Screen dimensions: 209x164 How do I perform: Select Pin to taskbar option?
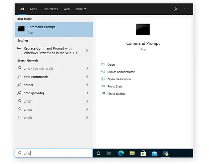tap(117, 94)
